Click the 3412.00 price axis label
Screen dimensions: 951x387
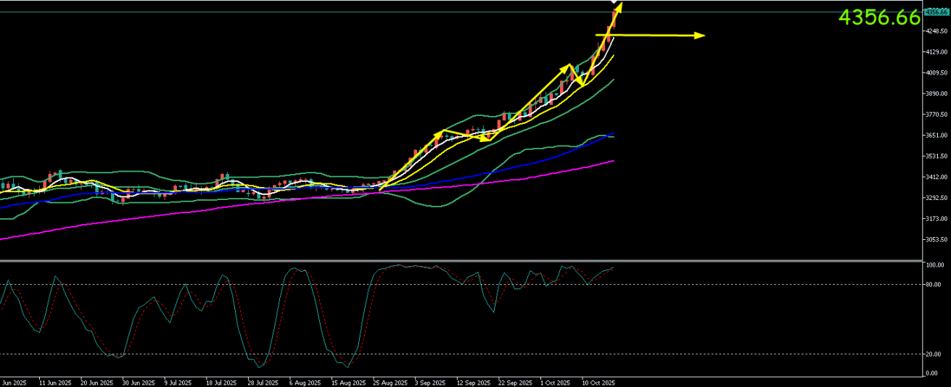click(937, 178)
